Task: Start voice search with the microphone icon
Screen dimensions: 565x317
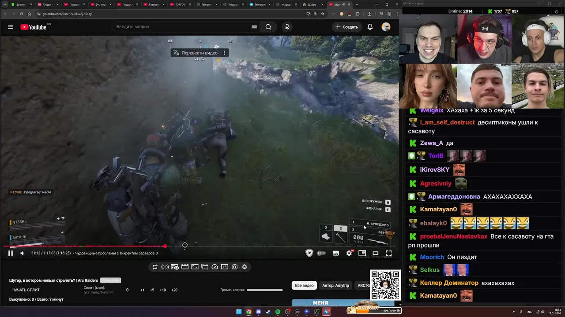Action: click(x=287, y=27)
